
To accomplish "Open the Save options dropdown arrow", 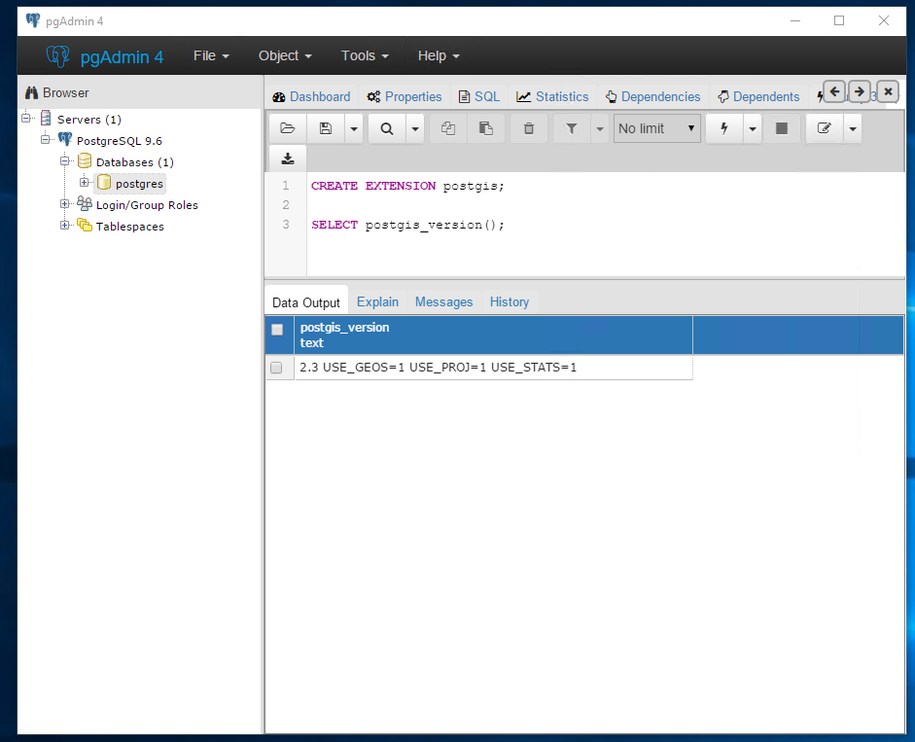I will (354, 128).
